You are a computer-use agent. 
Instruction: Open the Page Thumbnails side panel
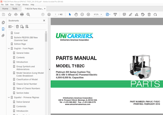point(3,22)
